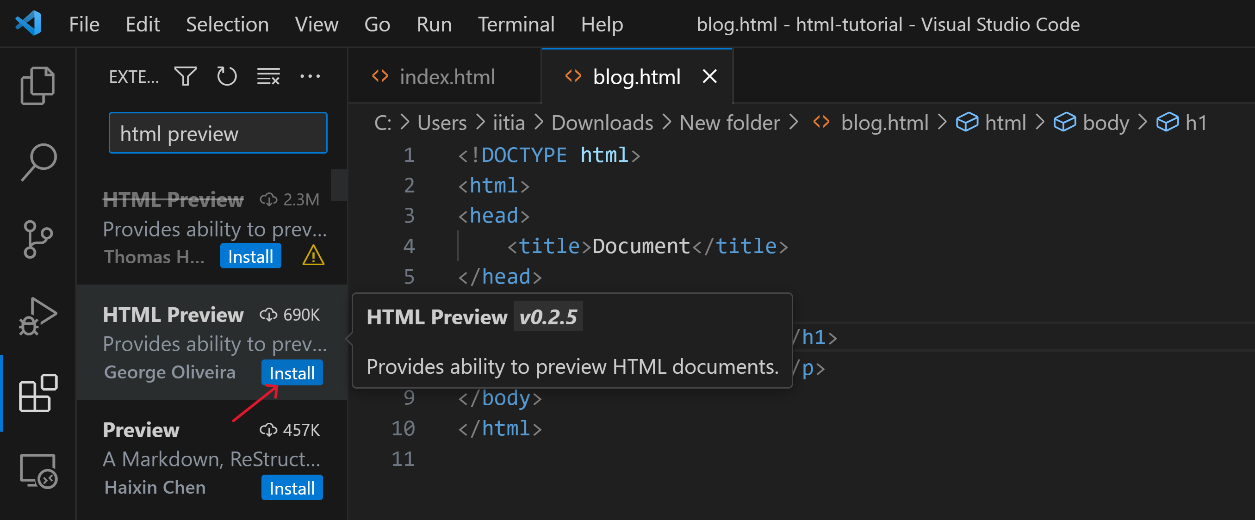Click the Downloads breadcrumb segment
1255x520 pixels.
pos(602,122)
